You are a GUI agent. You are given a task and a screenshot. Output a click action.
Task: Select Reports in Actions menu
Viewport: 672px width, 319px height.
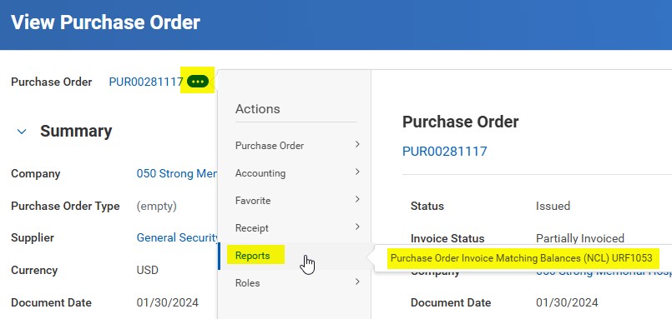(252, 256)
